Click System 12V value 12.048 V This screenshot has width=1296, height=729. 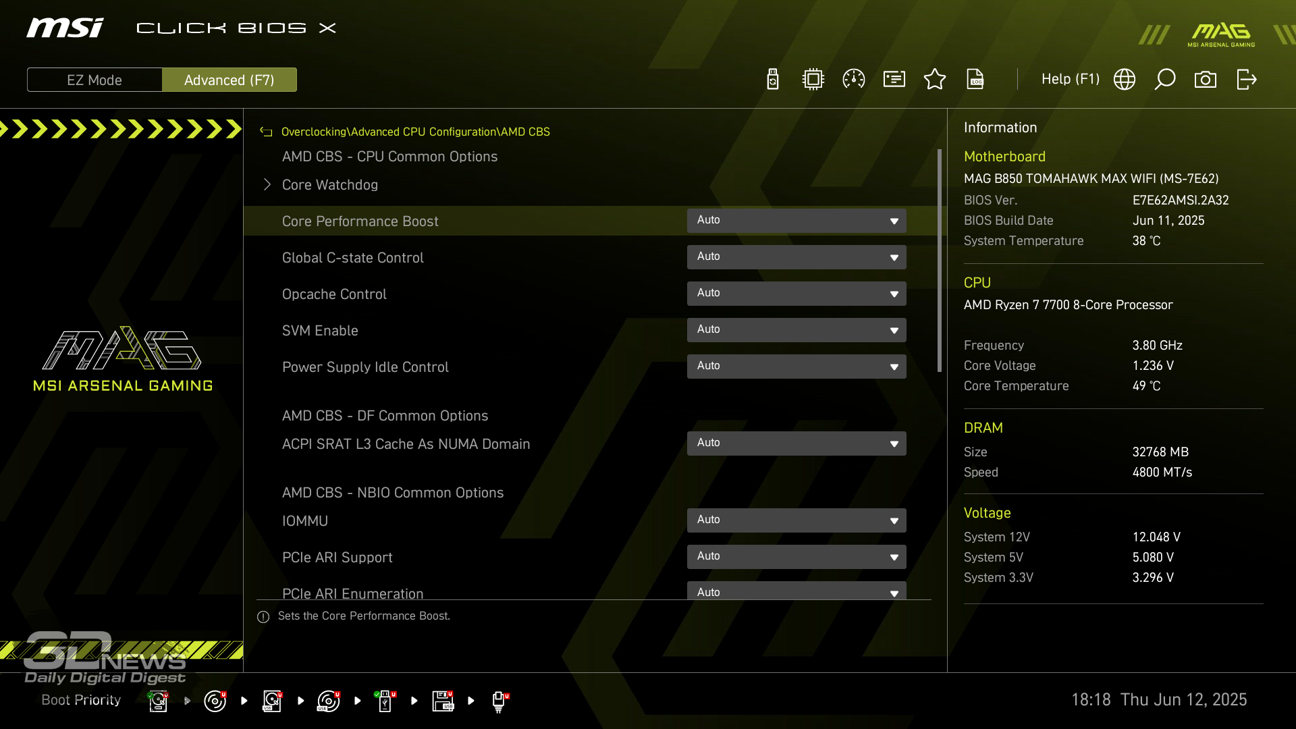(1156, 537)
